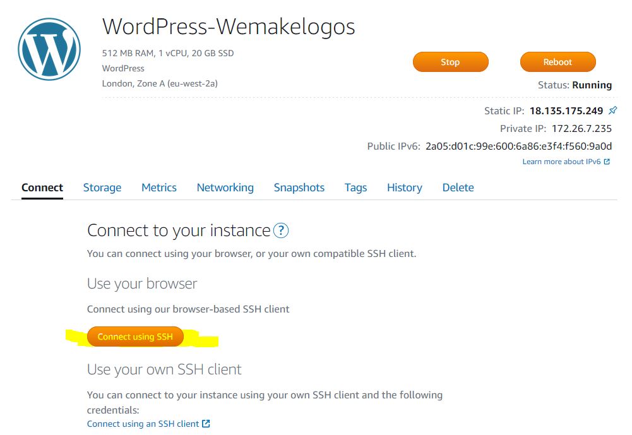
Task: Click the static IP address 18.135.175.249
Action: (566, 111)
